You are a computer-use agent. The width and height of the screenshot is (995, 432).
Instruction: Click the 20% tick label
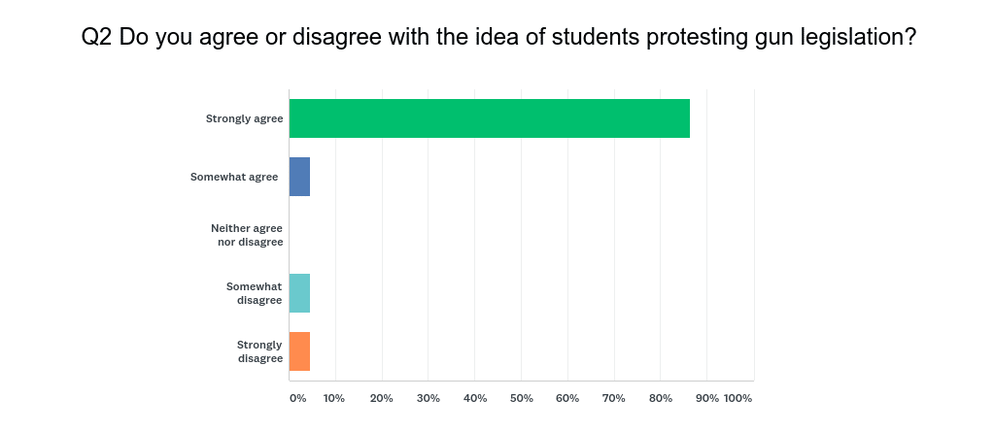point(381,398)
